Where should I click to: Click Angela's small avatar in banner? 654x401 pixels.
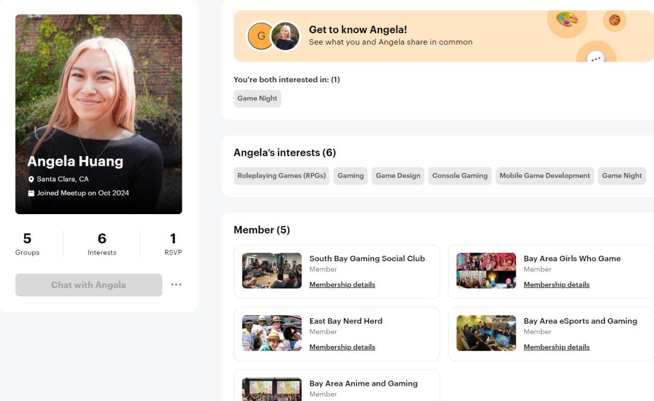pyautogui.click(x=285, y=36)
